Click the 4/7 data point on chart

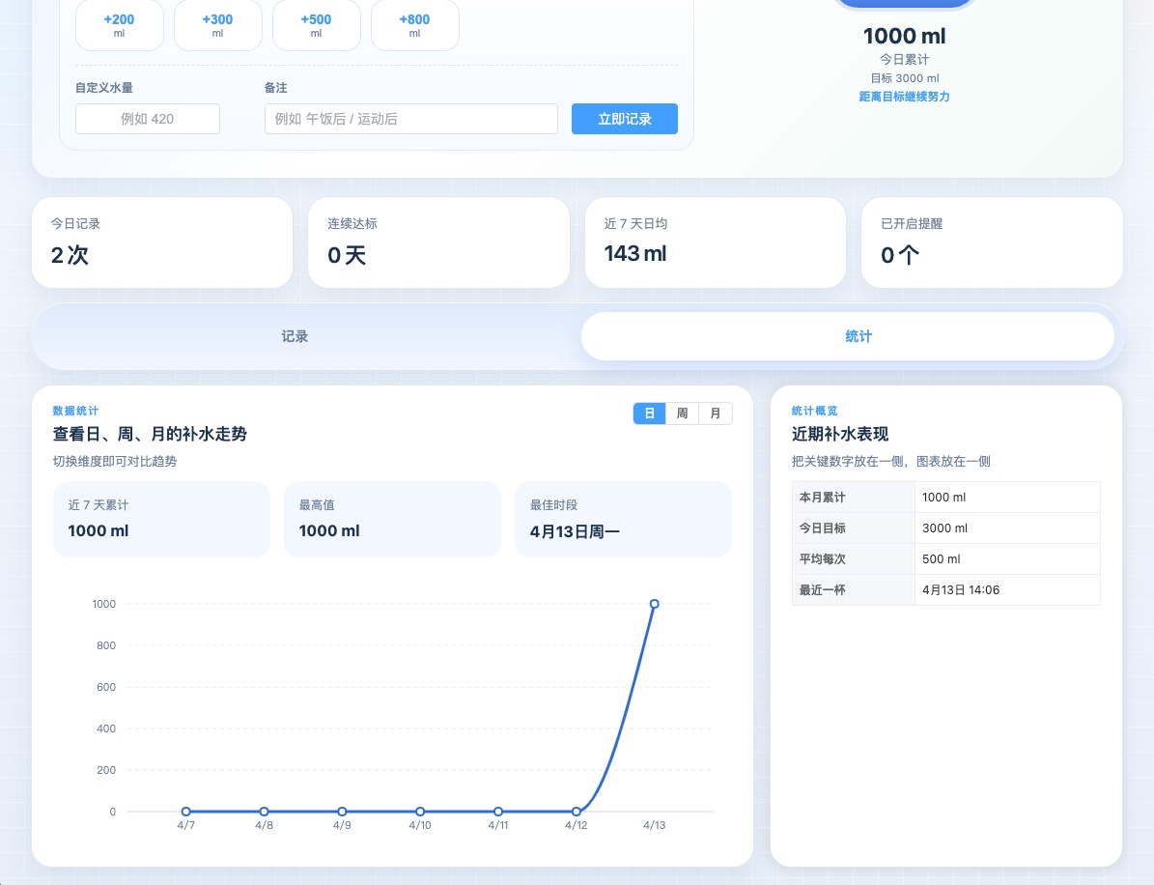[x=186, y=812]
